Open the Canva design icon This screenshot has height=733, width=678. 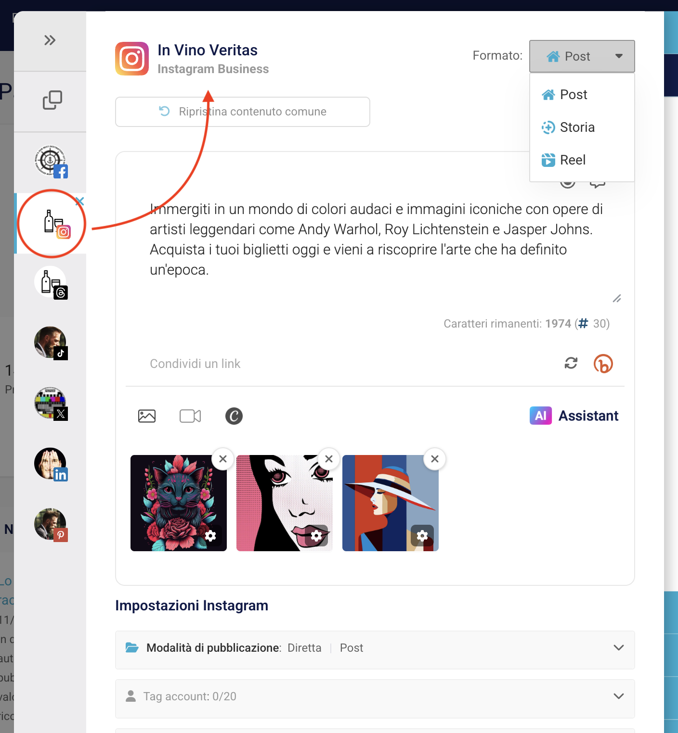click(x=234, y=416)
